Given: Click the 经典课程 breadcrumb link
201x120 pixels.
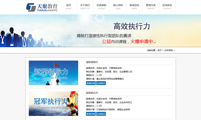Looking at the screenshot, I should 168,50.
